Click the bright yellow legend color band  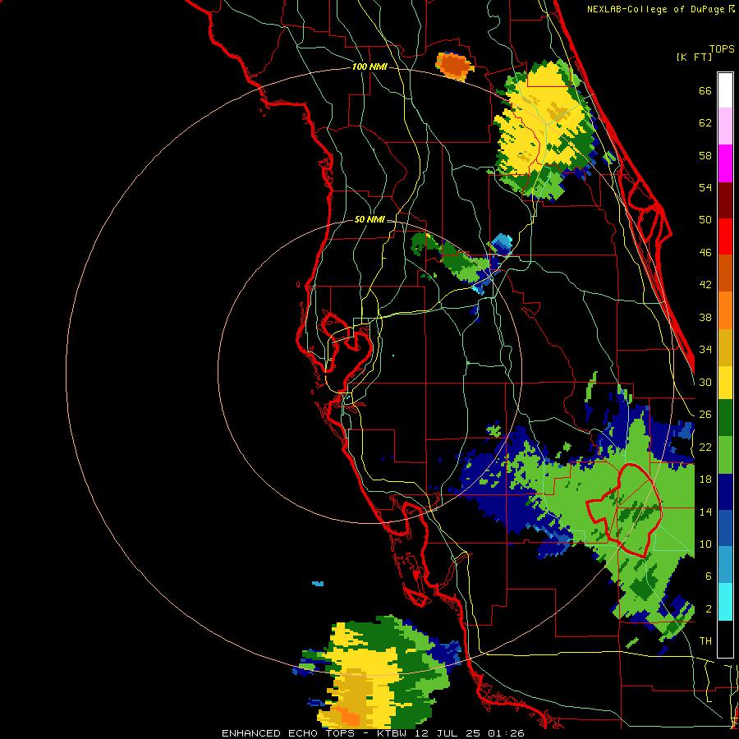coord(725,382)
